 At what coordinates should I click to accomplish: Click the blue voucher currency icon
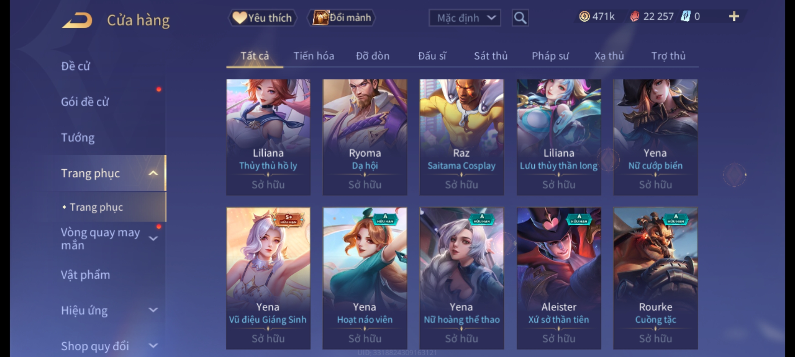[x=685, y=17]
